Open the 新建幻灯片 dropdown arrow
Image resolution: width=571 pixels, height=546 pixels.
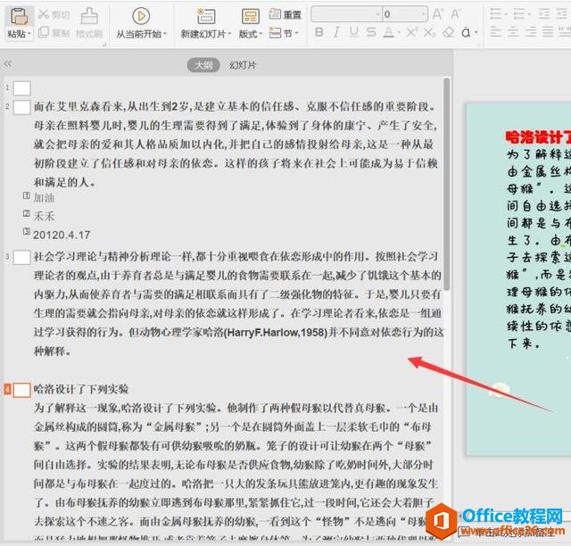click(229, 34)
